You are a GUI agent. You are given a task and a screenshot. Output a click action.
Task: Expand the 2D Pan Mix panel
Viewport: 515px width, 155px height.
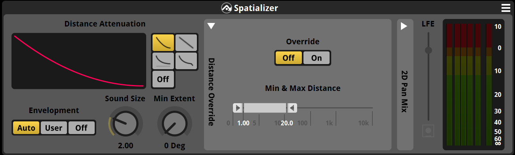click(404, 26)
